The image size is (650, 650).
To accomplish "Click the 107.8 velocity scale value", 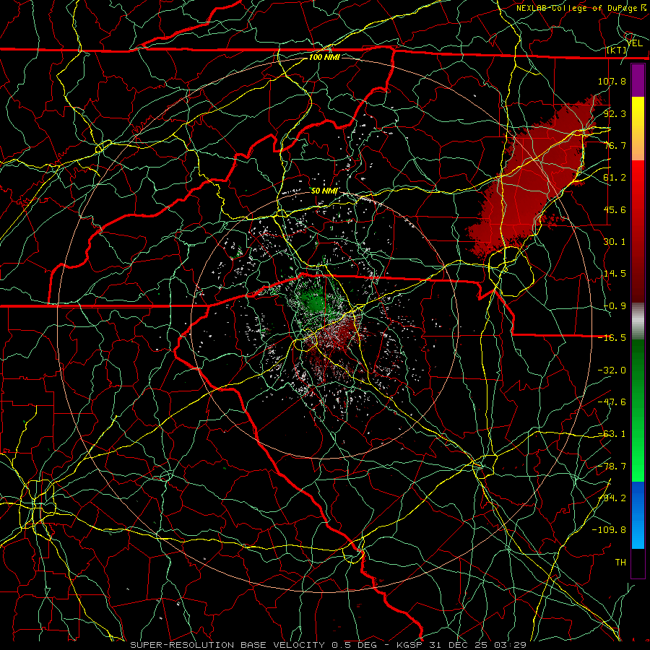I will 612,81.
